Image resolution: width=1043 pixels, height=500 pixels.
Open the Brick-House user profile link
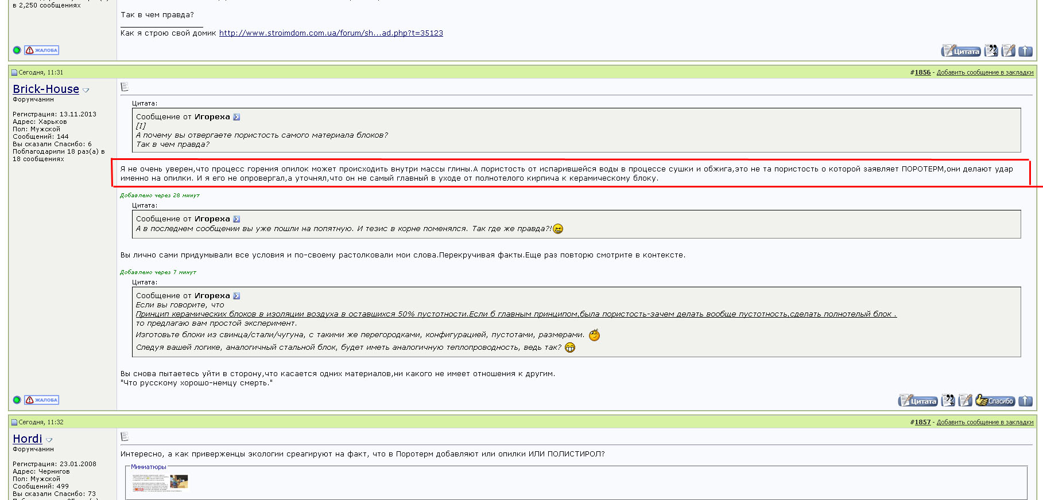coord(46,89)
